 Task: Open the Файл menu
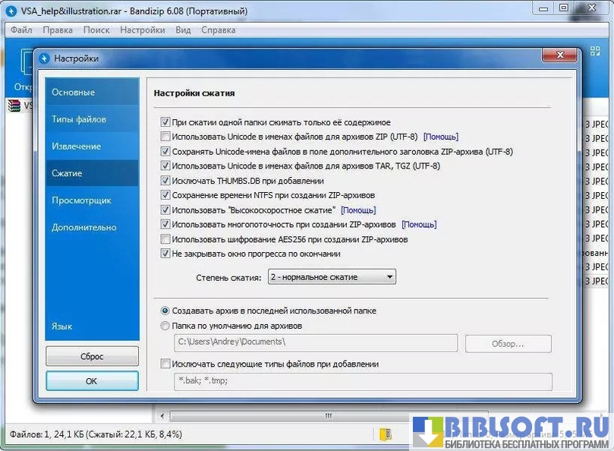(x=21, y=30)
